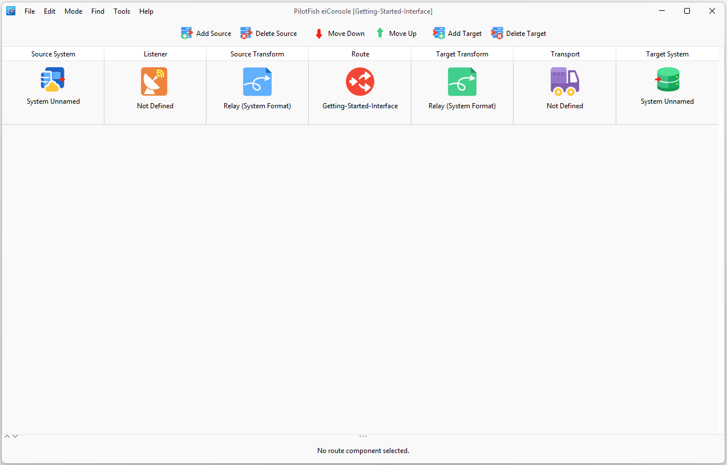
Task: Click 'System Unnamed' under Target System
Action: [667, 101]
